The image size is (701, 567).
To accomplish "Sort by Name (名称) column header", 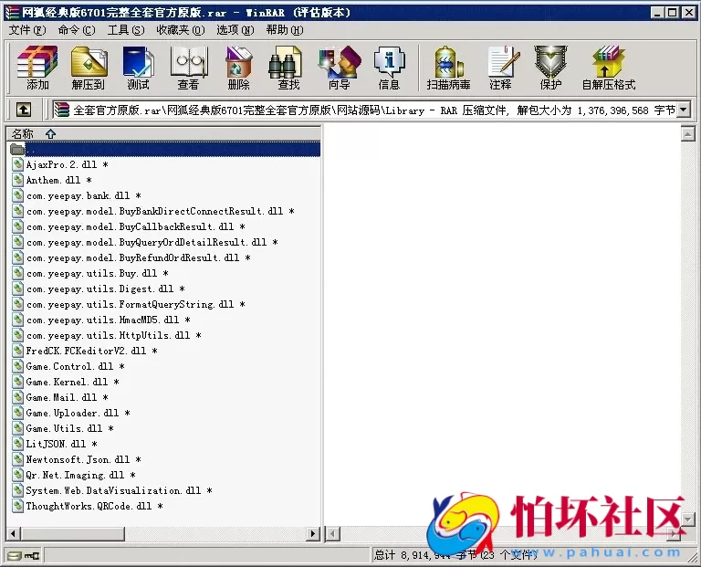I will click(x=163, y=133).
